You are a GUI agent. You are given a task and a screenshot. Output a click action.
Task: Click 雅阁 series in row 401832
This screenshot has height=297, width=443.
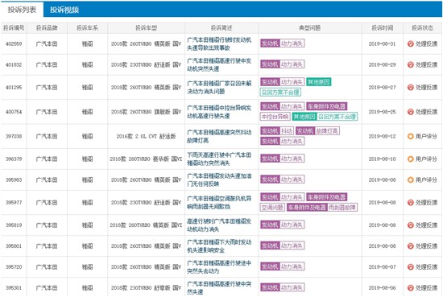pos(87,64)
